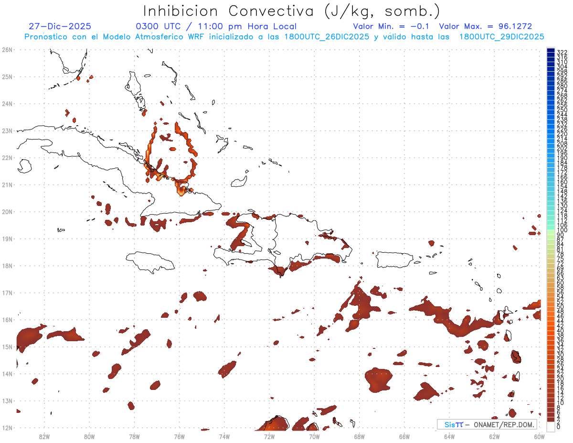Screen dimensions: 573x443
Task: Click the 60W longitude label
Action: point(540,436)
